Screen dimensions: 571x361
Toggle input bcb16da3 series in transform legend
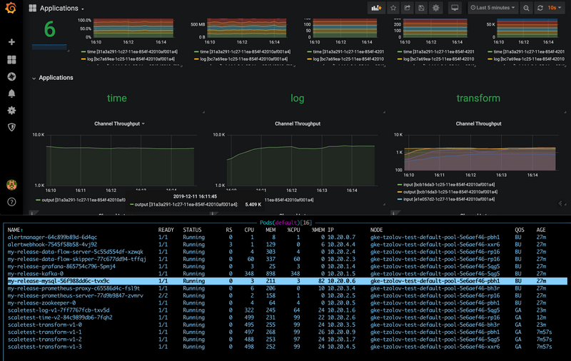[x=449, y=185]
